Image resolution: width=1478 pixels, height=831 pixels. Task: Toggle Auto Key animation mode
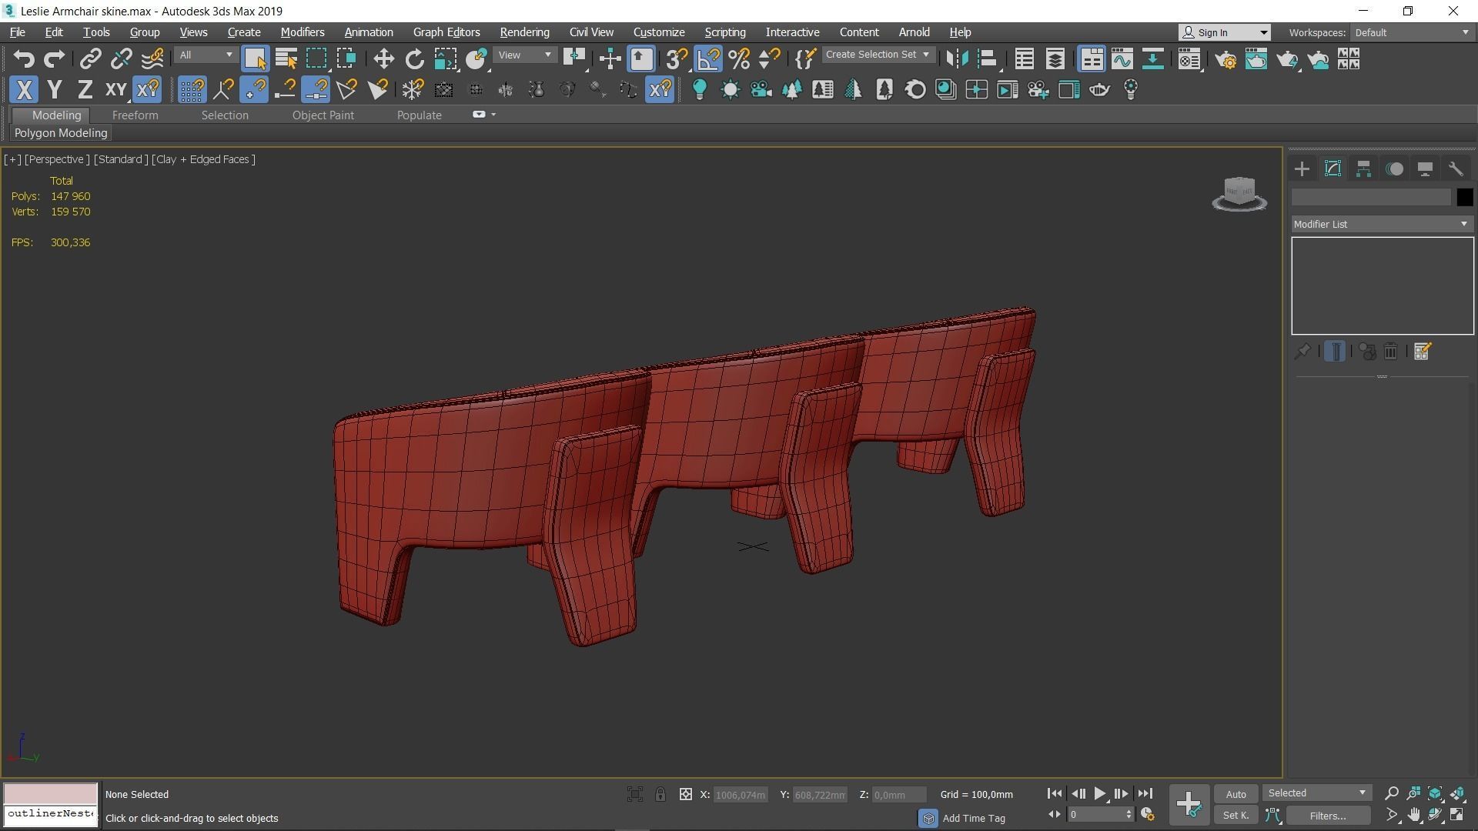(x=1236, y=794)
